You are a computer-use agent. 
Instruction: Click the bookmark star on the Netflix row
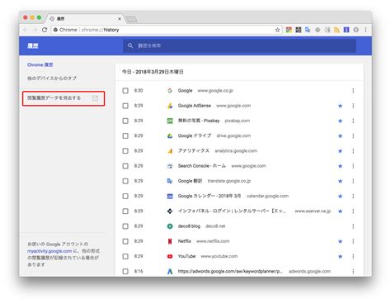tap(340, 241)
